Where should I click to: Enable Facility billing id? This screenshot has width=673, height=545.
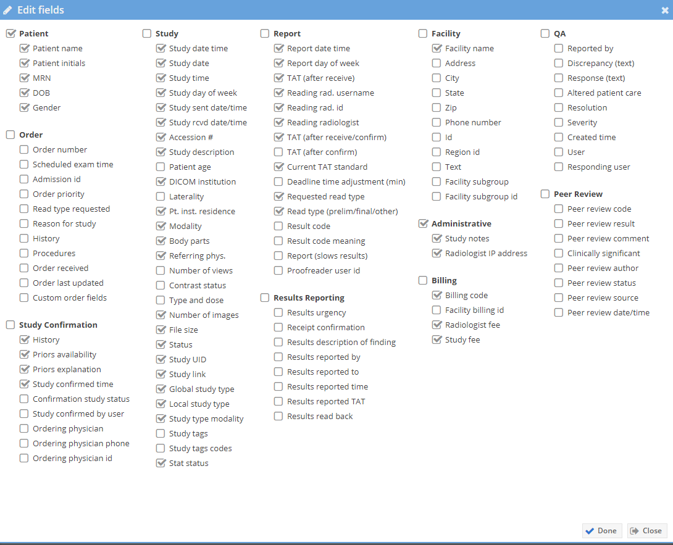point(437,310)
